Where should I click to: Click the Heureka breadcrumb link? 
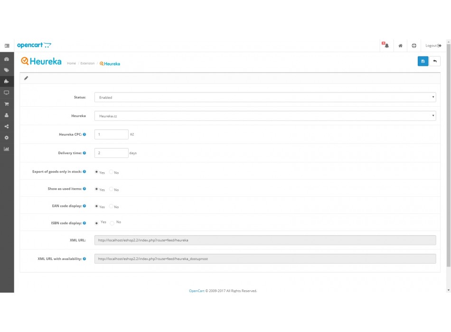(x=110, y=64)
